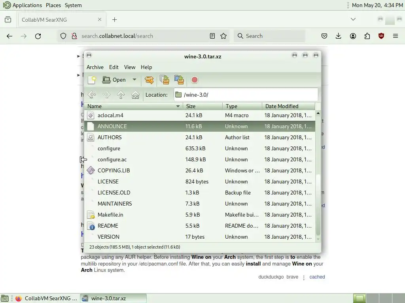
Task: Click the ANNOUNCE file icon
Action: (x=91, y=126)
